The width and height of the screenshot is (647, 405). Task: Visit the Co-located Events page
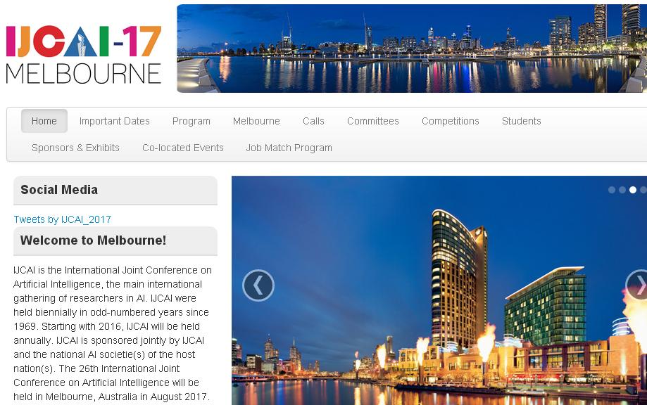coord(183,148)
